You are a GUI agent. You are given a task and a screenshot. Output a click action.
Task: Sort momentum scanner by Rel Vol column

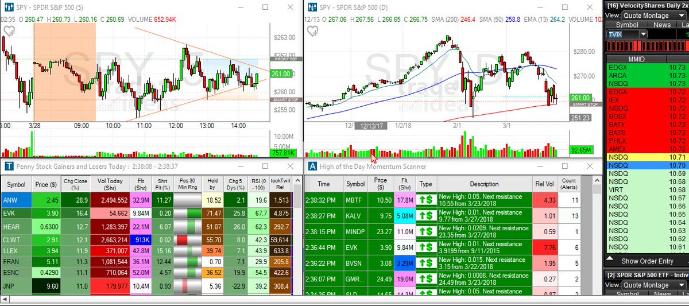coord(544,184)
